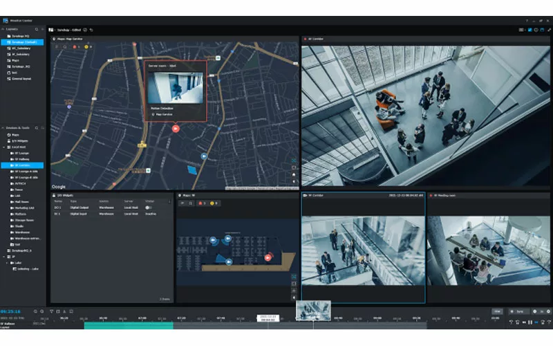Viewport: 553px width, 346px height.
Task: Decrease playback speed
Action: pos(534,311)
